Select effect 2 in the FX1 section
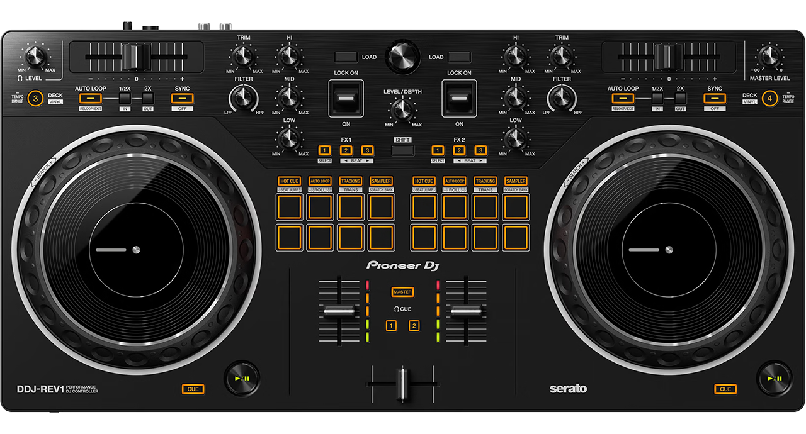This screenshot has height=434, width=806. (346, 150)
